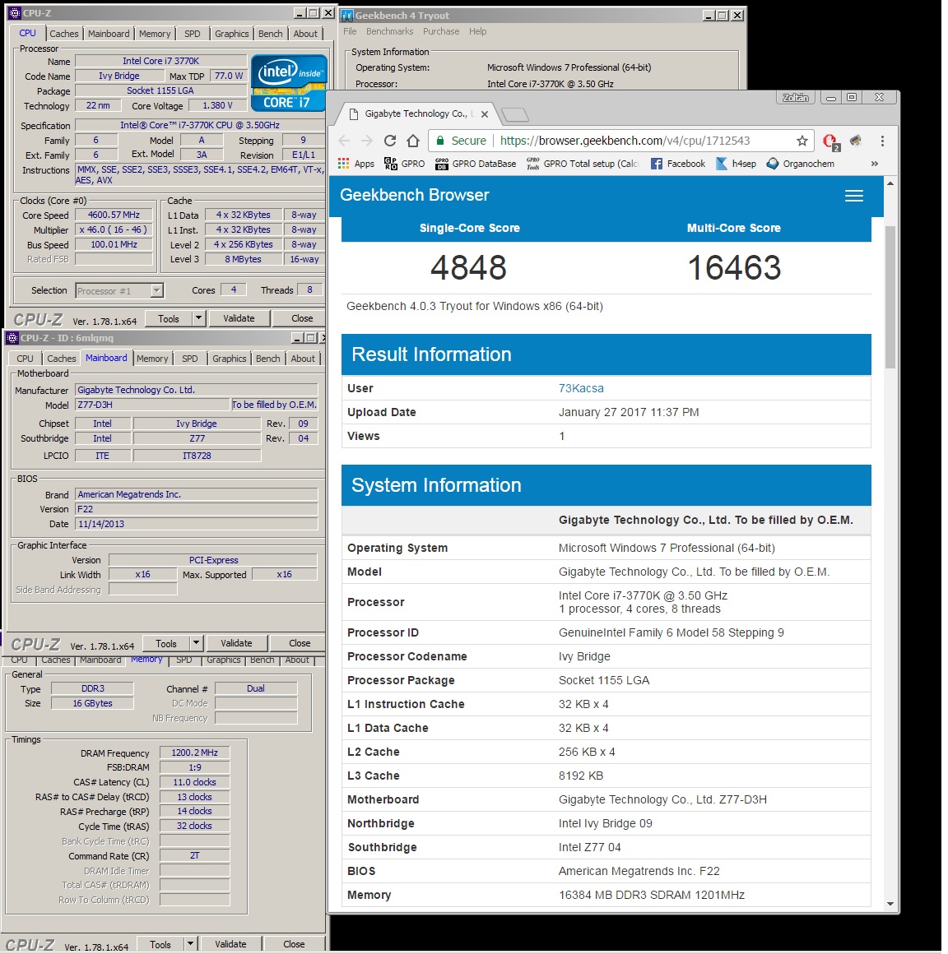
Task: Open the h4sep bookmark
Action: (737, 164)
